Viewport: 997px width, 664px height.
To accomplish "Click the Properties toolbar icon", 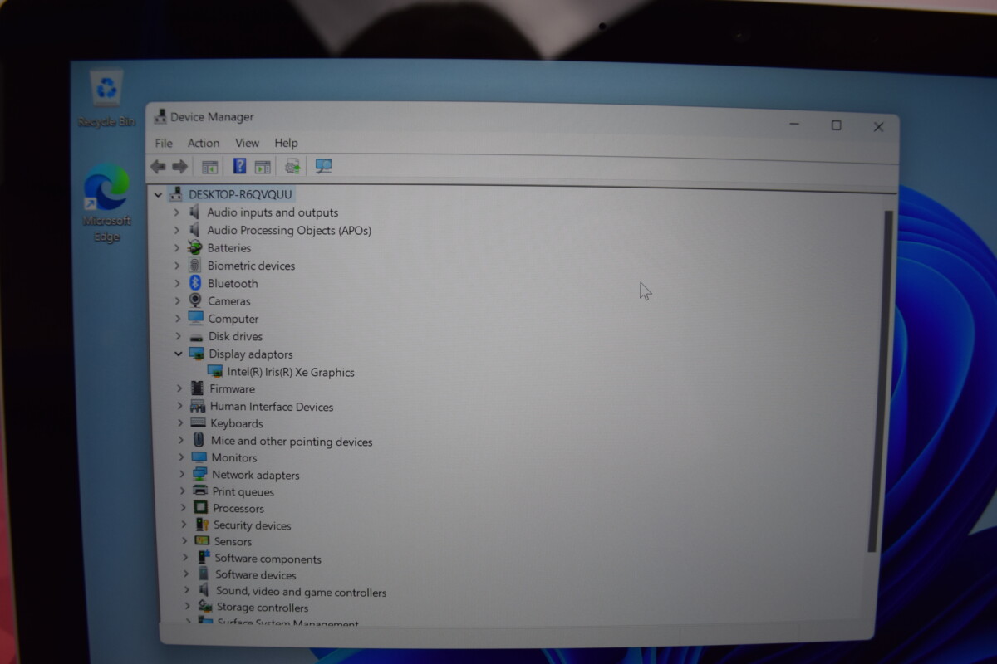I will [x=209, y=167].
